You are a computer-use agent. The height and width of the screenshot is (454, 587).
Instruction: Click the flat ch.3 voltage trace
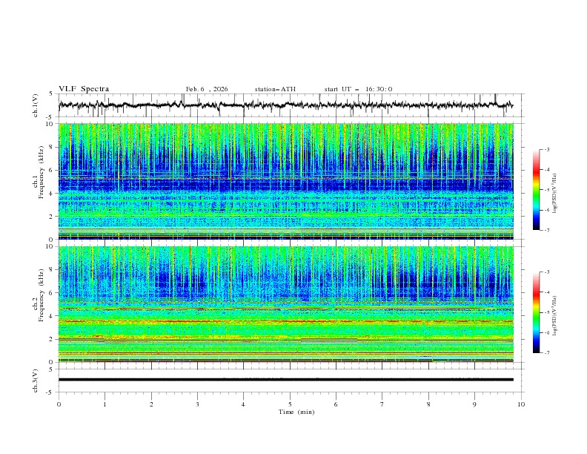click(285, 380)
